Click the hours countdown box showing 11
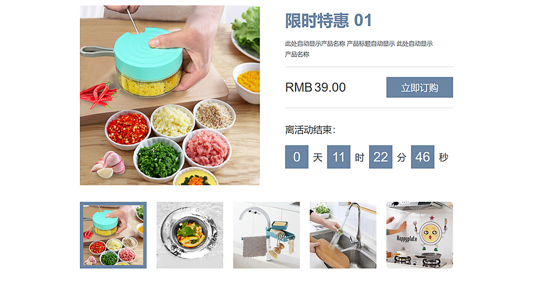 pyautogui.click(x=339, y=157)
